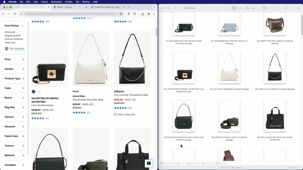303x170 pixels.
Task: Reload the page with the refresh icon
Action: (15, 14)
